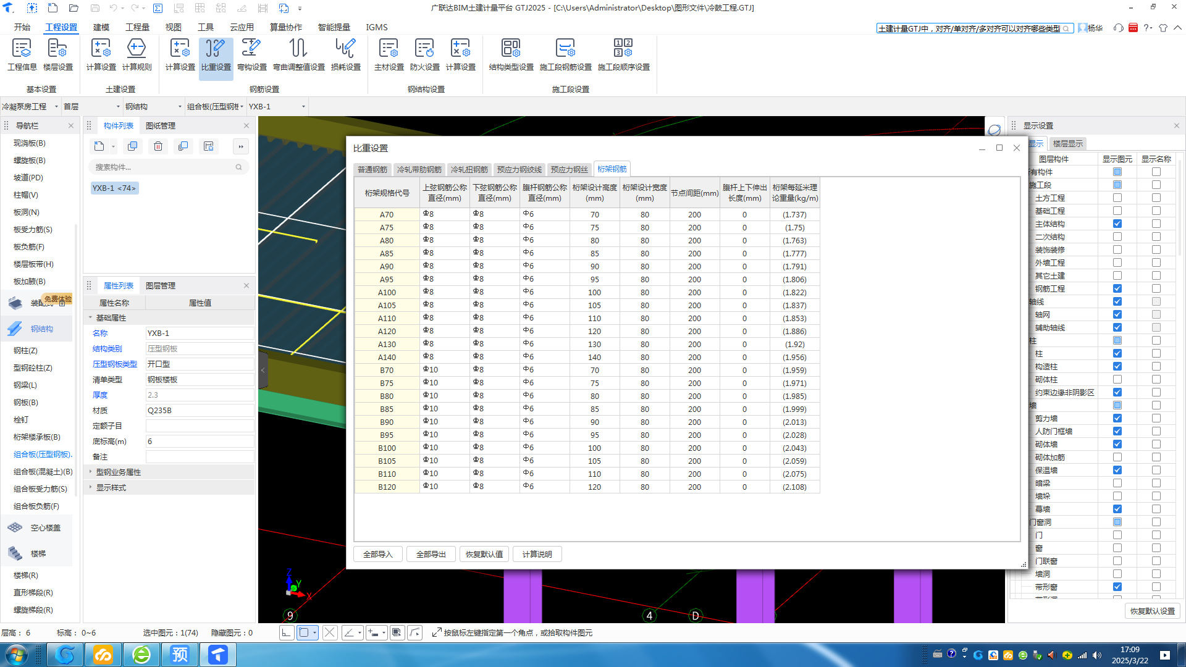Click the undo arrow in title bar
The width and height of the screenshot is (1186, 667).
pyautogui.click(x=113, y=8)
